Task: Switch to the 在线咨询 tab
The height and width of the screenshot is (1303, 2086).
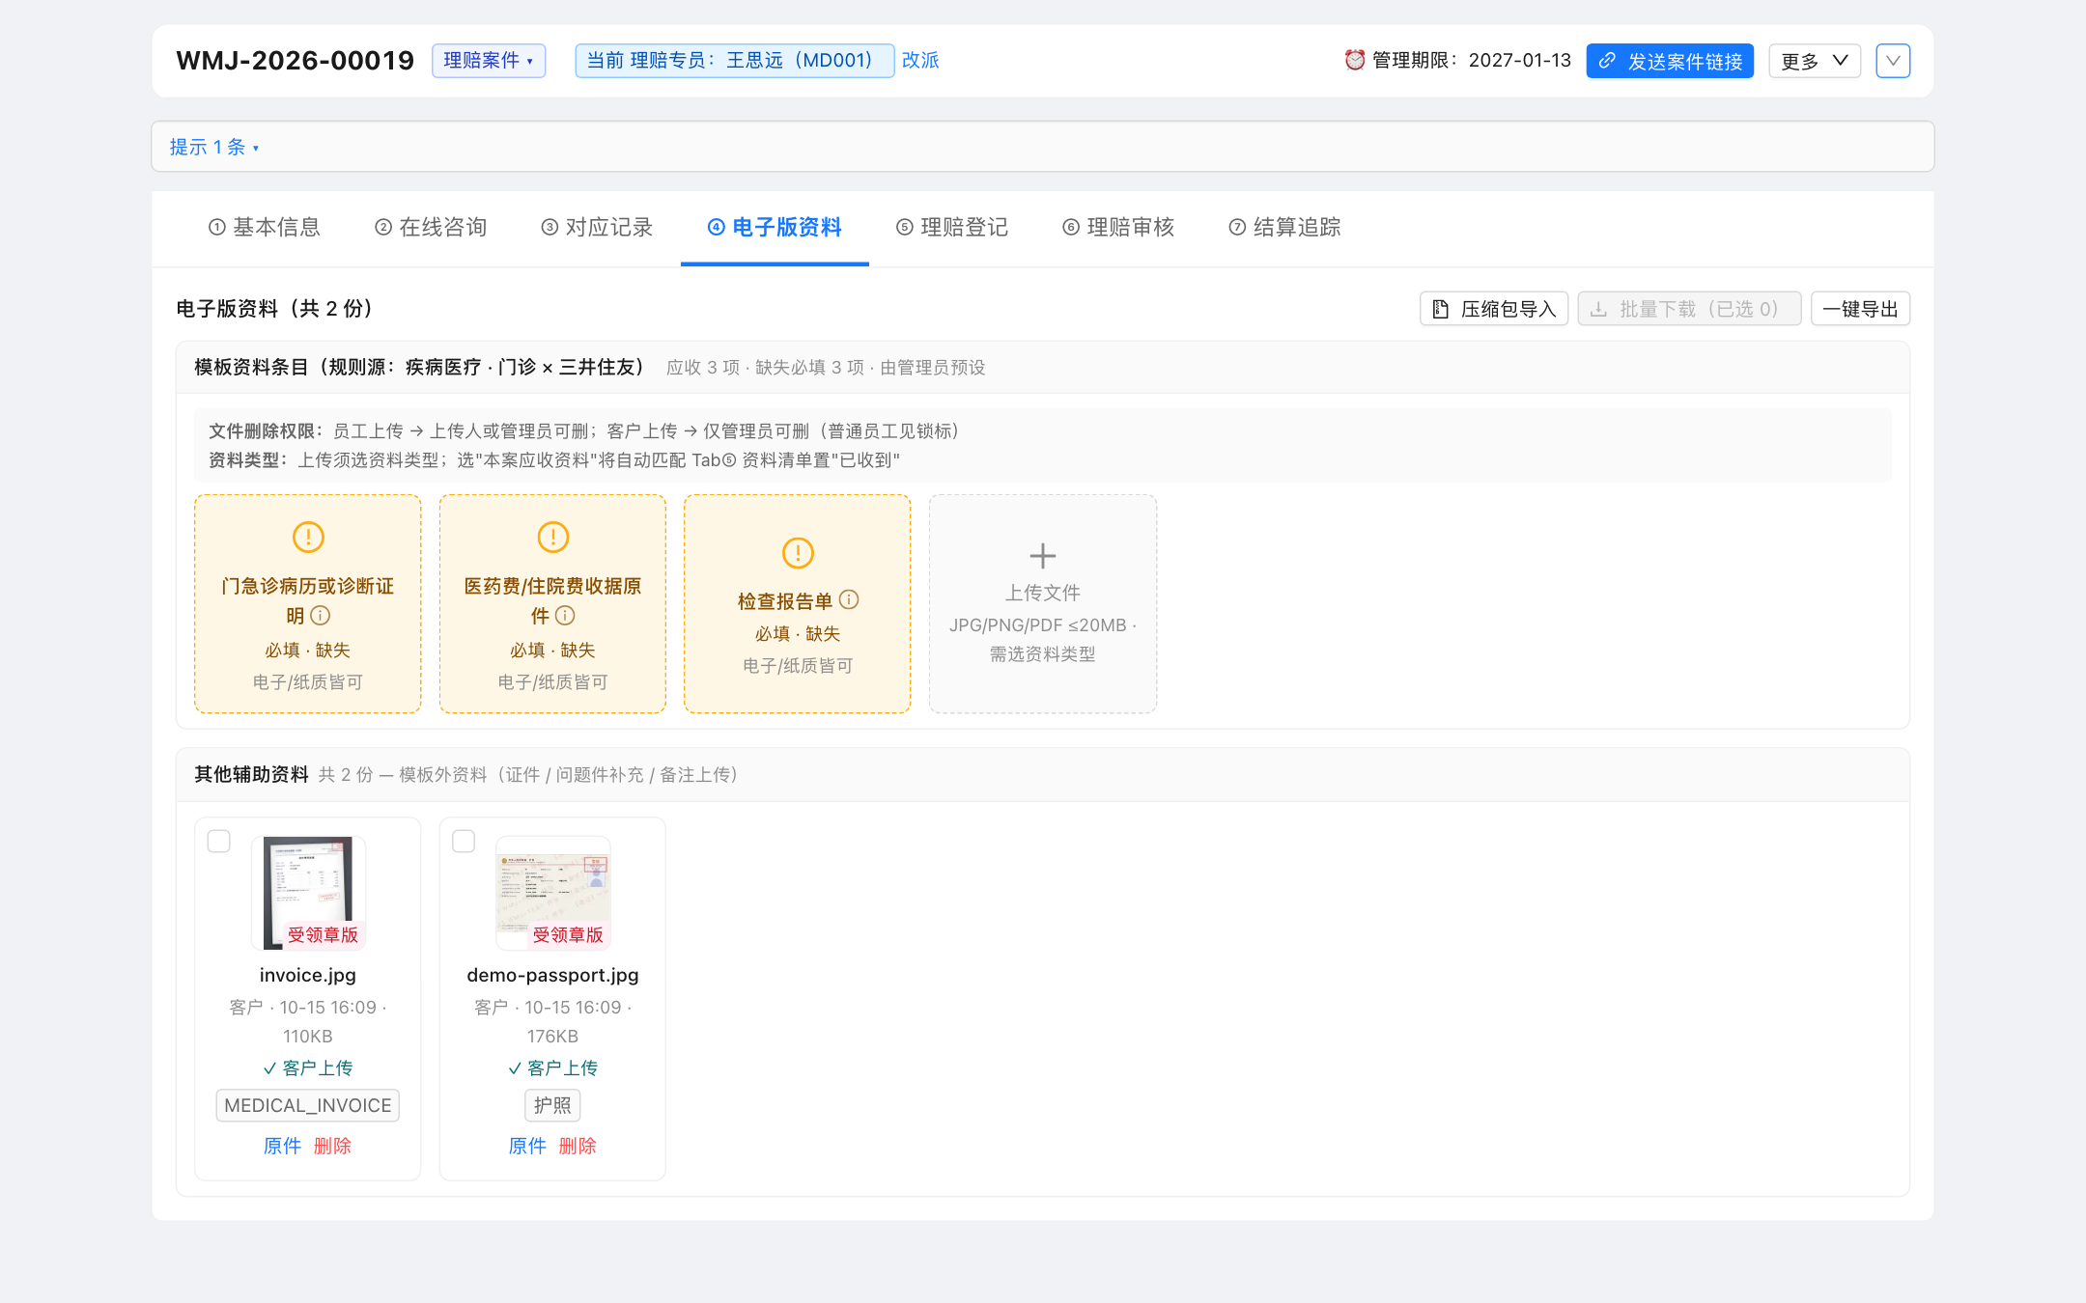Action: tap(431, 228)
